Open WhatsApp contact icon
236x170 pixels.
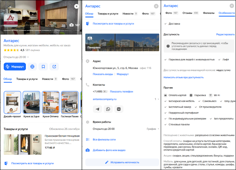tap(108, 109)
